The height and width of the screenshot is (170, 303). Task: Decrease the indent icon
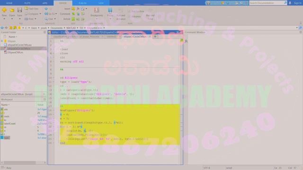pos(83,19)
